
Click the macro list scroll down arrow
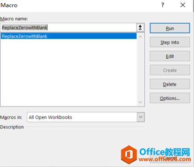point(140,102)
